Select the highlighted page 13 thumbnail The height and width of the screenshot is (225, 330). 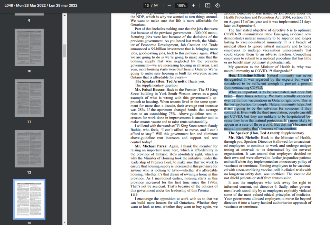pos(29,199)
